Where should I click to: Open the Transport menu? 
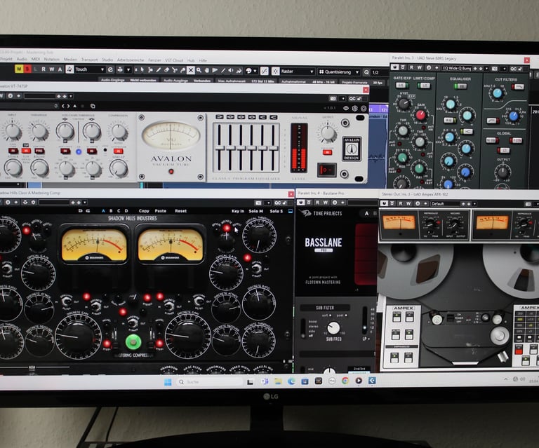point(90,60)
